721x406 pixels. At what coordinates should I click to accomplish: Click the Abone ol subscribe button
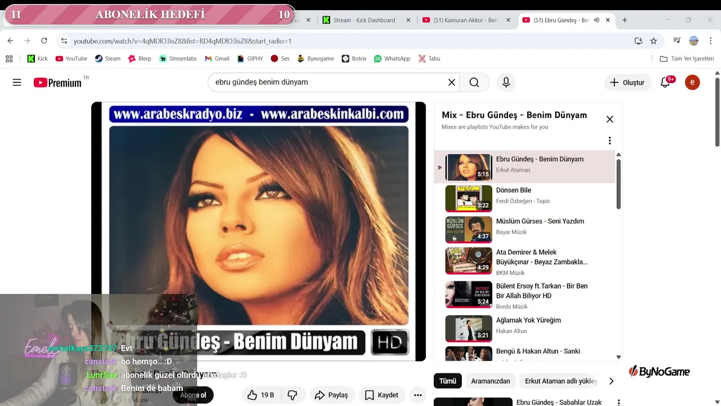click(x=193, y=395)
